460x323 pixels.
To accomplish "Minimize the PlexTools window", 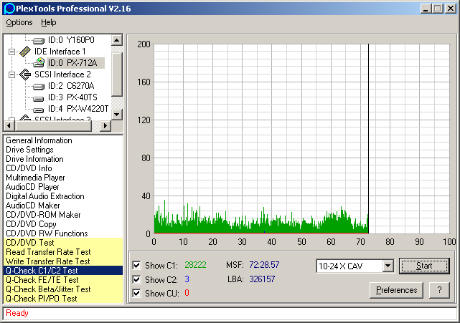I will point(425,9).
